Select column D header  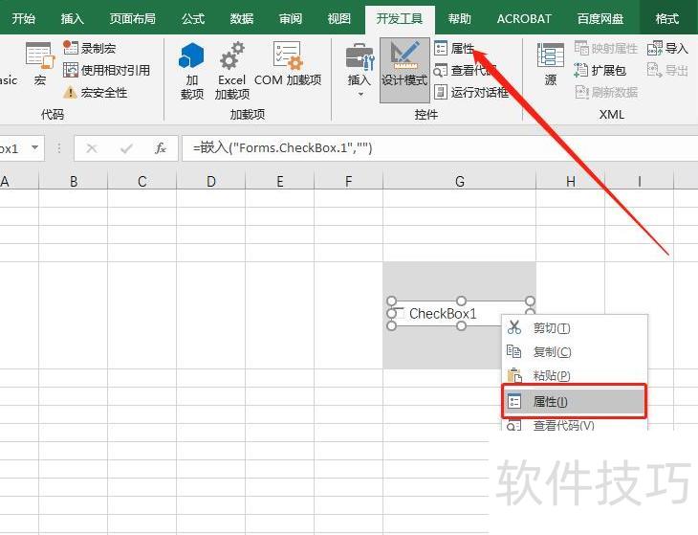point(211,181)
